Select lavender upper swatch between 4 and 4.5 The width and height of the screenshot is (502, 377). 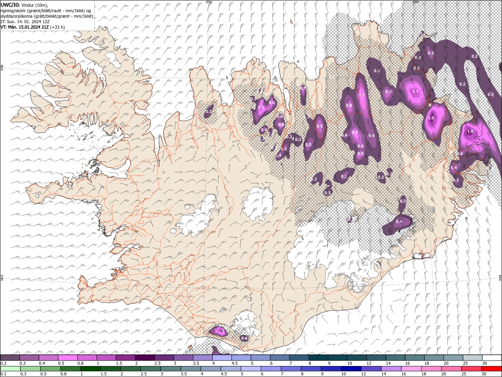click(x=222, y=358)
